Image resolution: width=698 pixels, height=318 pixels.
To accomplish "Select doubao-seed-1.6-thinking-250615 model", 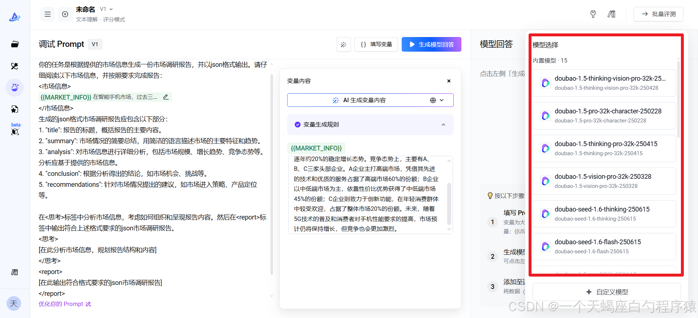I will (x=604, y=214).
